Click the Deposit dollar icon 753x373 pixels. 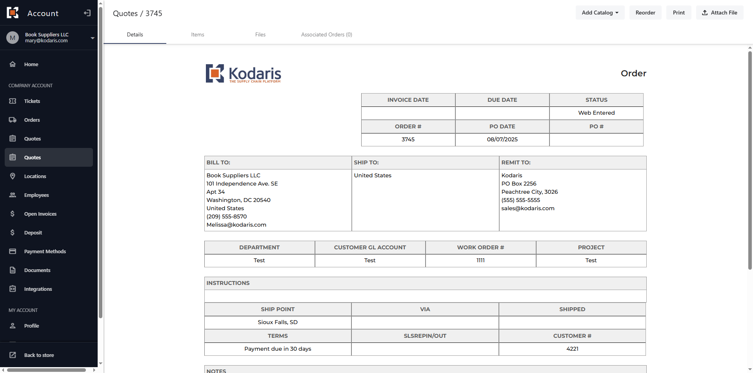click(x=13, y=232)
